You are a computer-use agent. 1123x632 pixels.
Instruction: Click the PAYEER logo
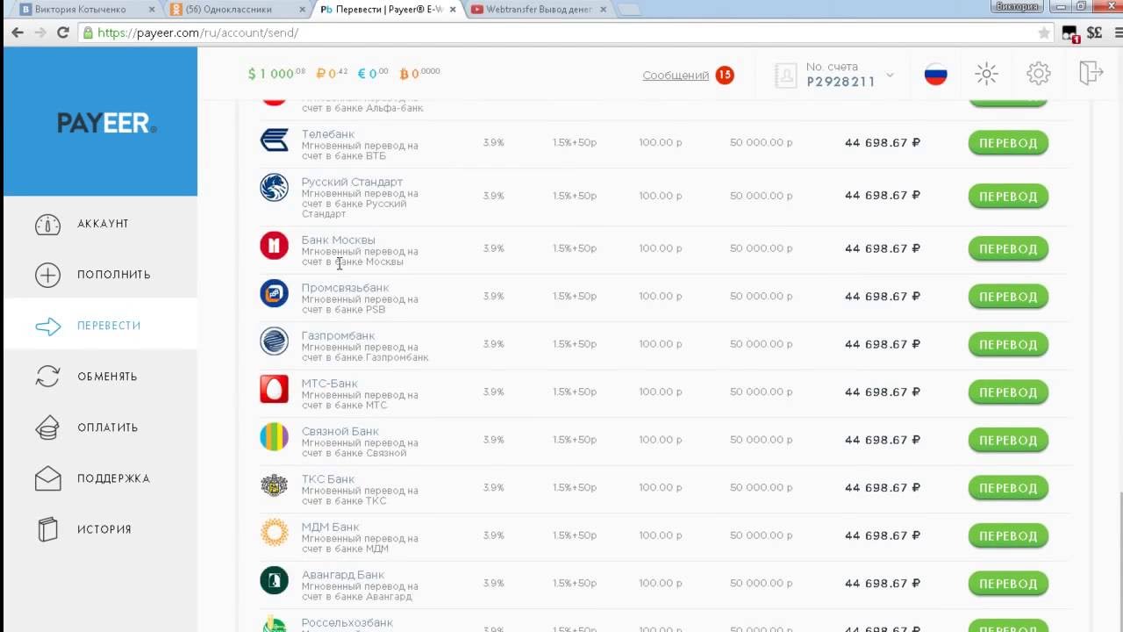point(107,123)
